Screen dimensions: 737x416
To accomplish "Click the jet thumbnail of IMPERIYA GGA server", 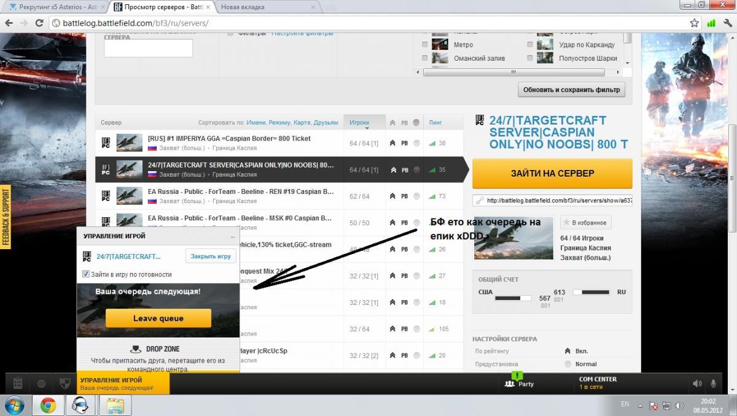I will [x=130, y=143].
